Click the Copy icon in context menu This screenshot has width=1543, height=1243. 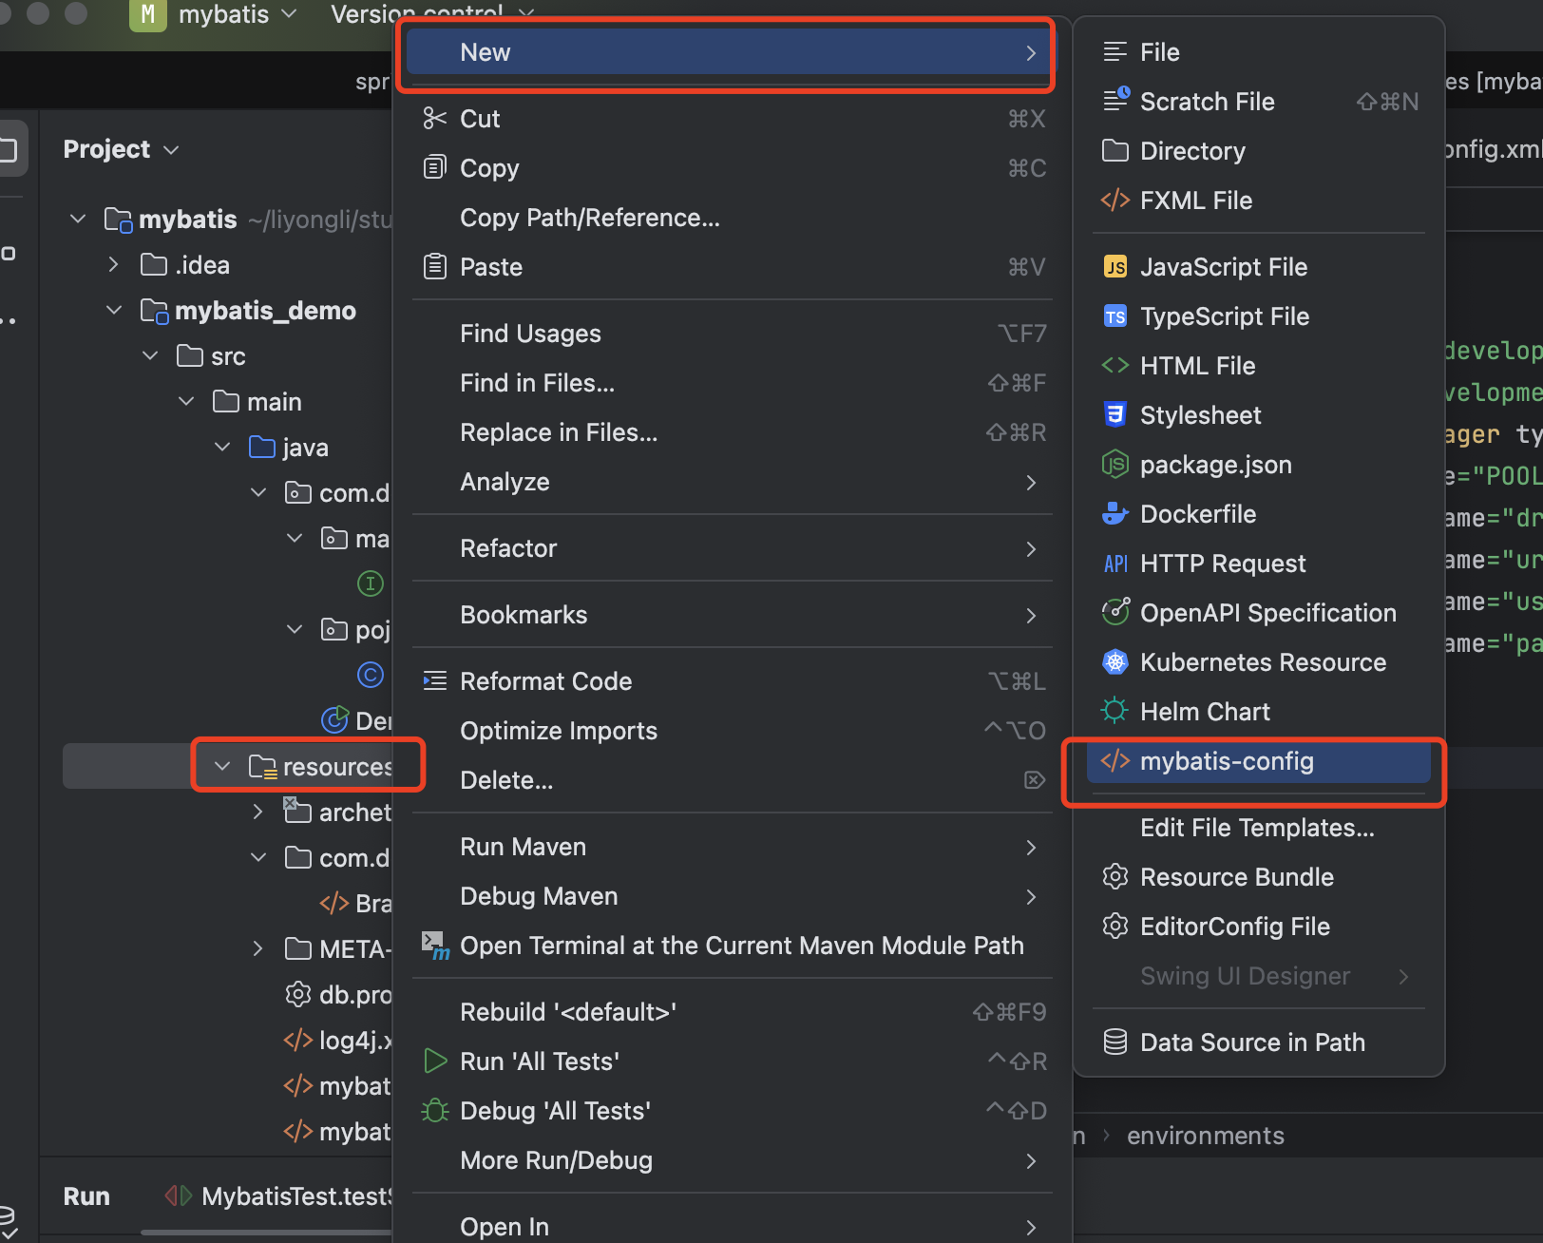tap(434, 167)
